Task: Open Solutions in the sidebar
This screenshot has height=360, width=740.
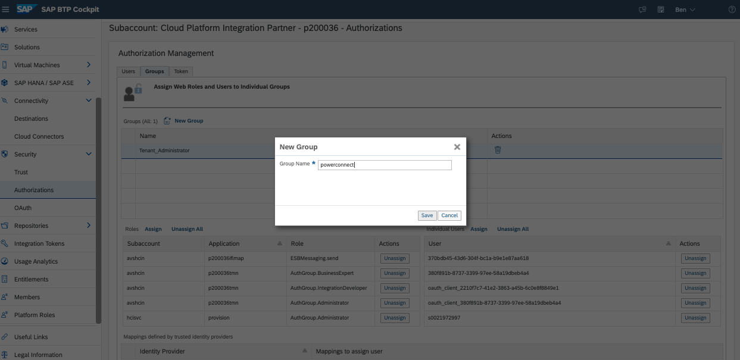Action: (26, 46)
